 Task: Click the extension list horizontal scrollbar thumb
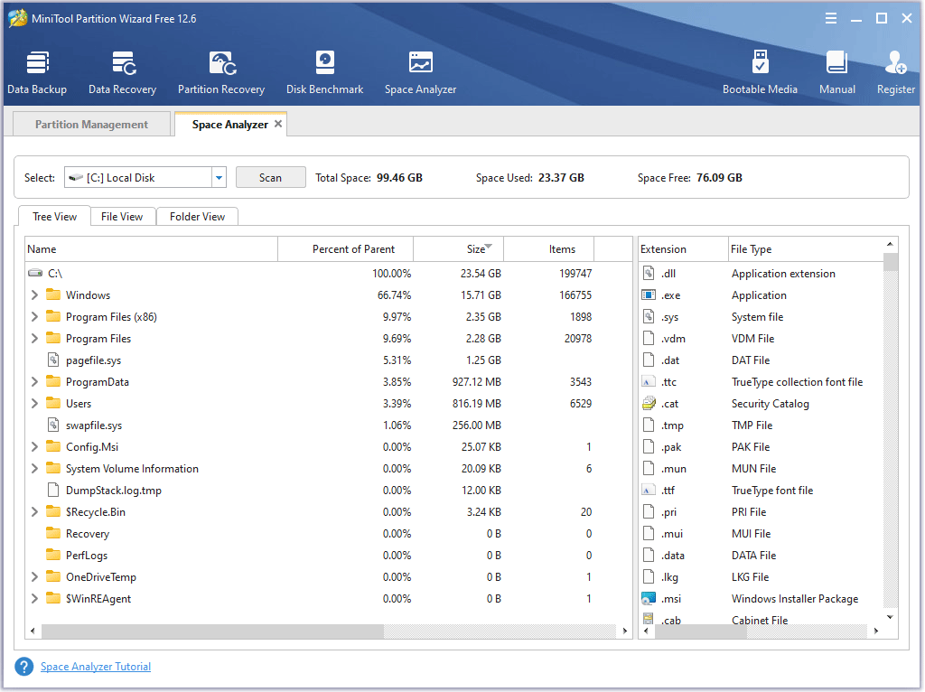701,631
